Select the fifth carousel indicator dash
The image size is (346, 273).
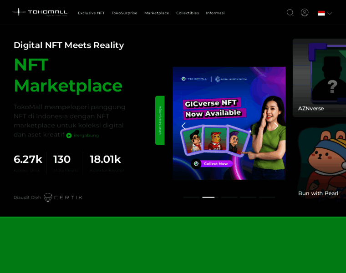pos(267,197)
